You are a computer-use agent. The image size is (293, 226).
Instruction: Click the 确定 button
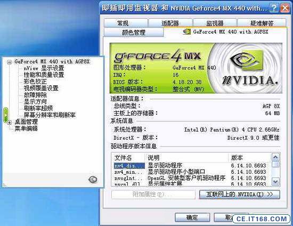click(192, 217)
